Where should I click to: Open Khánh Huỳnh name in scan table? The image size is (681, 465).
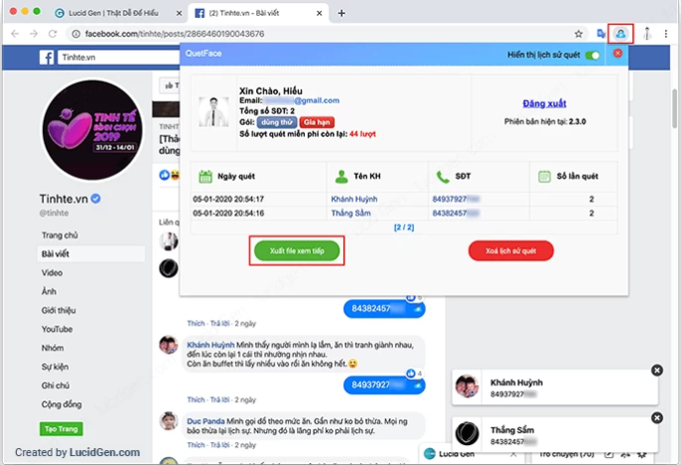click(354, 199)
